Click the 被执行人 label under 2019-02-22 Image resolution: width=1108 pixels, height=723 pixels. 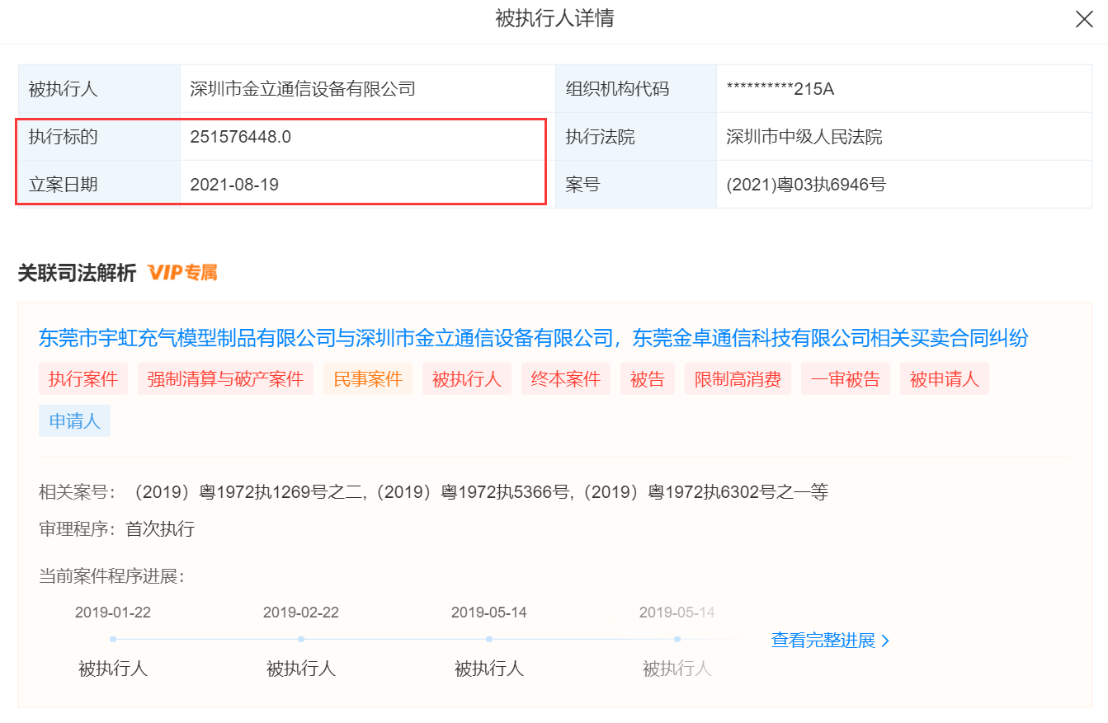click(301, 668)
